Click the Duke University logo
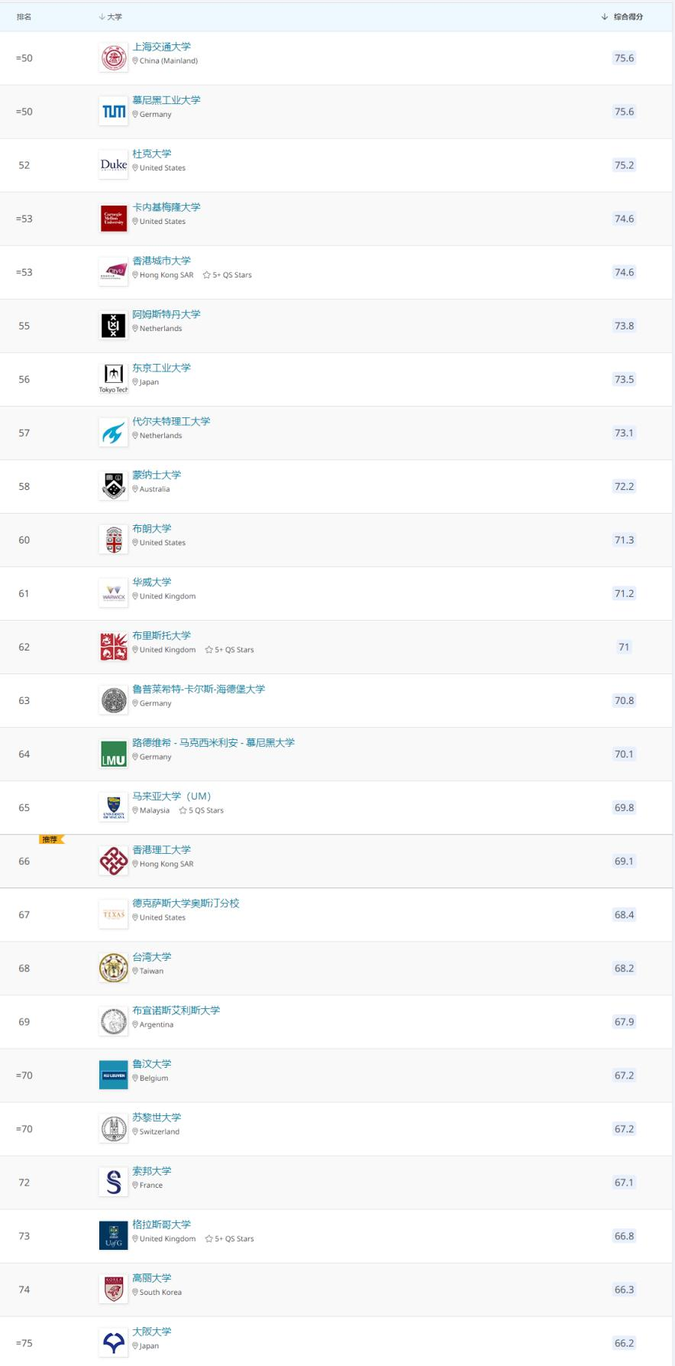The width and height of the screenshot is (675, 1366). [114, 165]
